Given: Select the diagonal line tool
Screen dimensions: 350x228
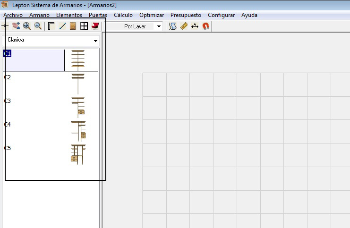Looking at the screenshot, I should pos(62,26).
